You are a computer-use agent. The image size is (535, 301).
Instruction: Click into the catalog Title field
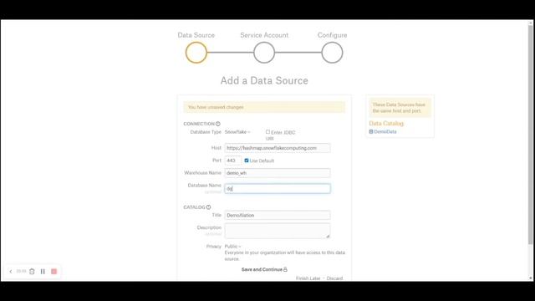tap(278, 216)
